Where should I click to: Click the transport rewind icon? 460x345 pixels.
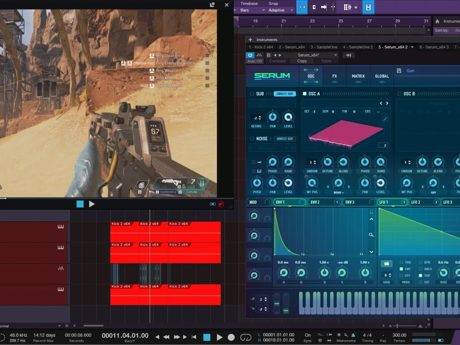coord(167,337)
